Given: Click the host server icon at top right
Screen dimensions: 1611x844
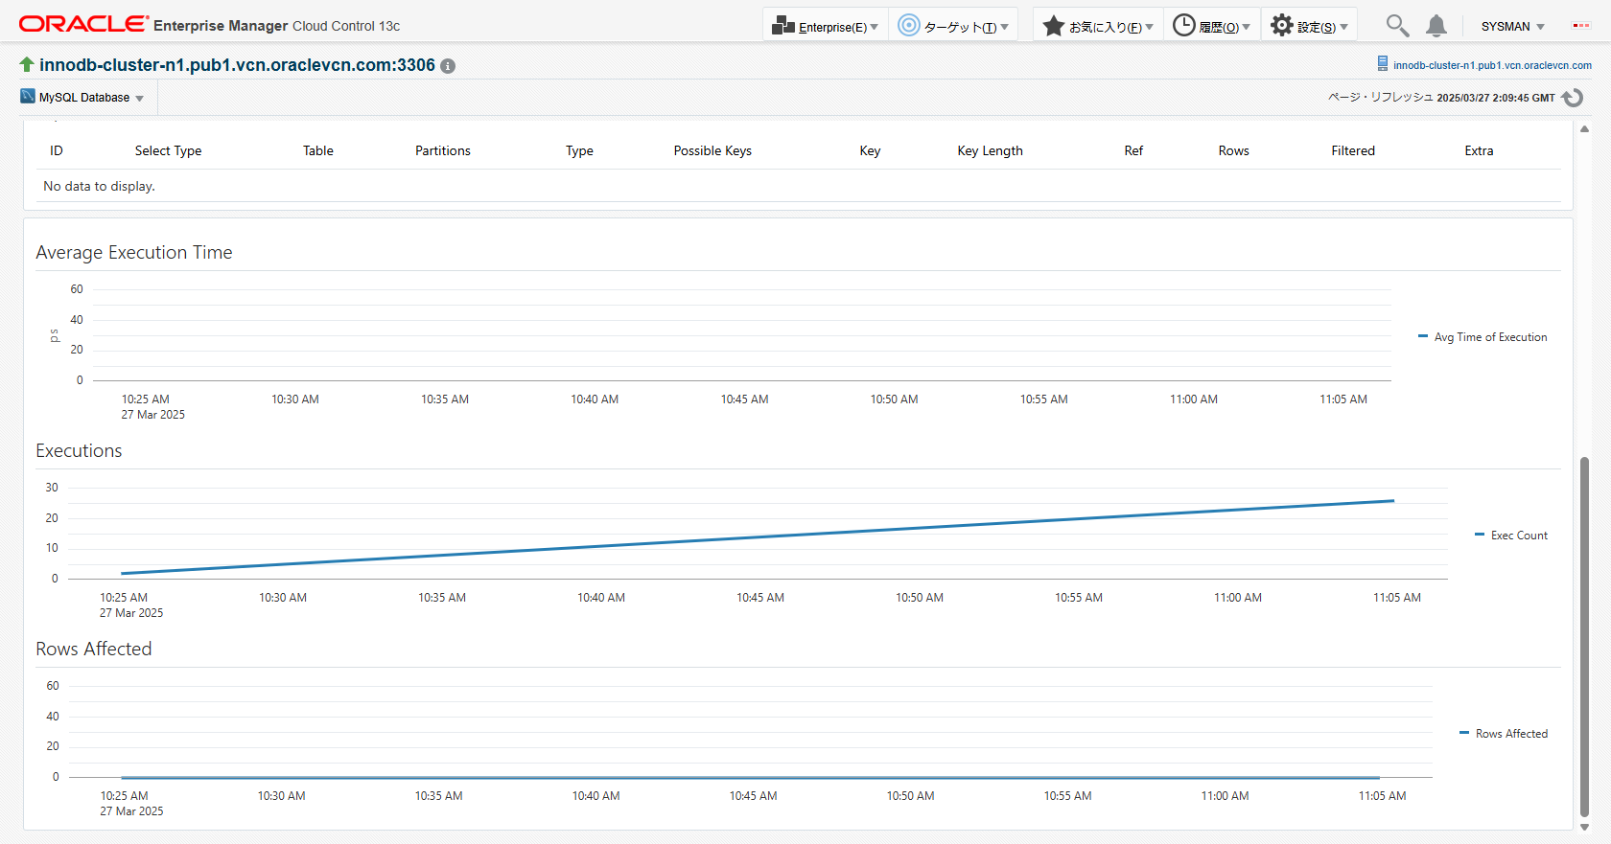Looking at the screenshot, I should [x=1382, y=63].
